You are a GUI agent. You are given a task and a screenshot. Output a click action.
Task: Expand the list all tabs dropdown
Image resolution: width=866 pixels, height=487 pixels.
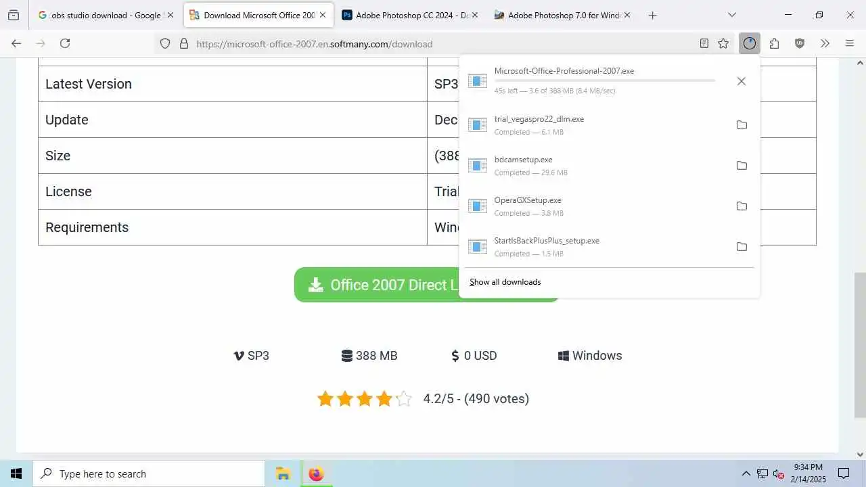pyautogui.click(x=732, y=15)
